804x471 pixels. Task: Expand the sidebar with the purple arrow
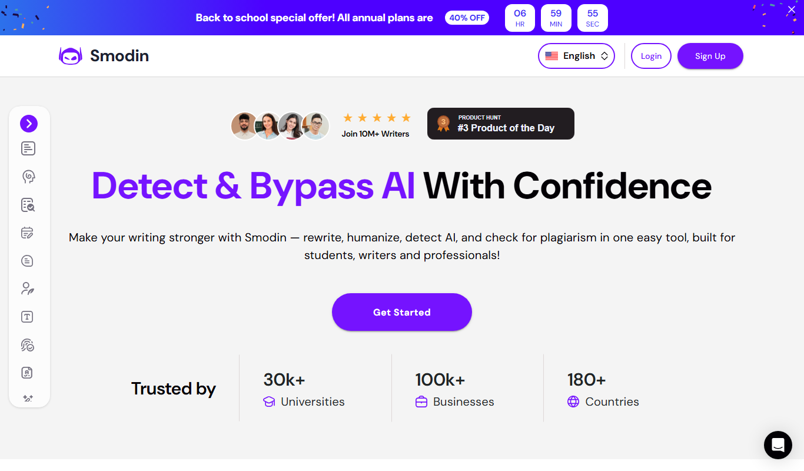29,124
